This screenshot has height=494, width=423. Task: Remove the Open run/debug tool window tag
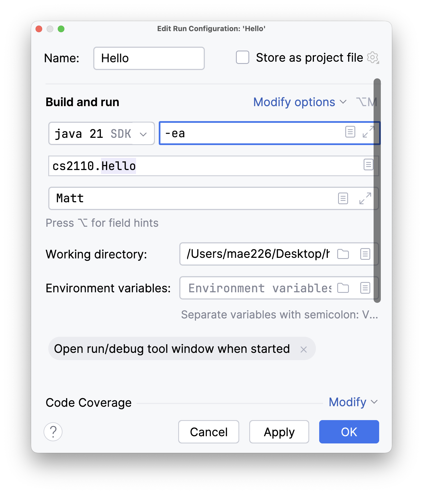click(303, 349)
